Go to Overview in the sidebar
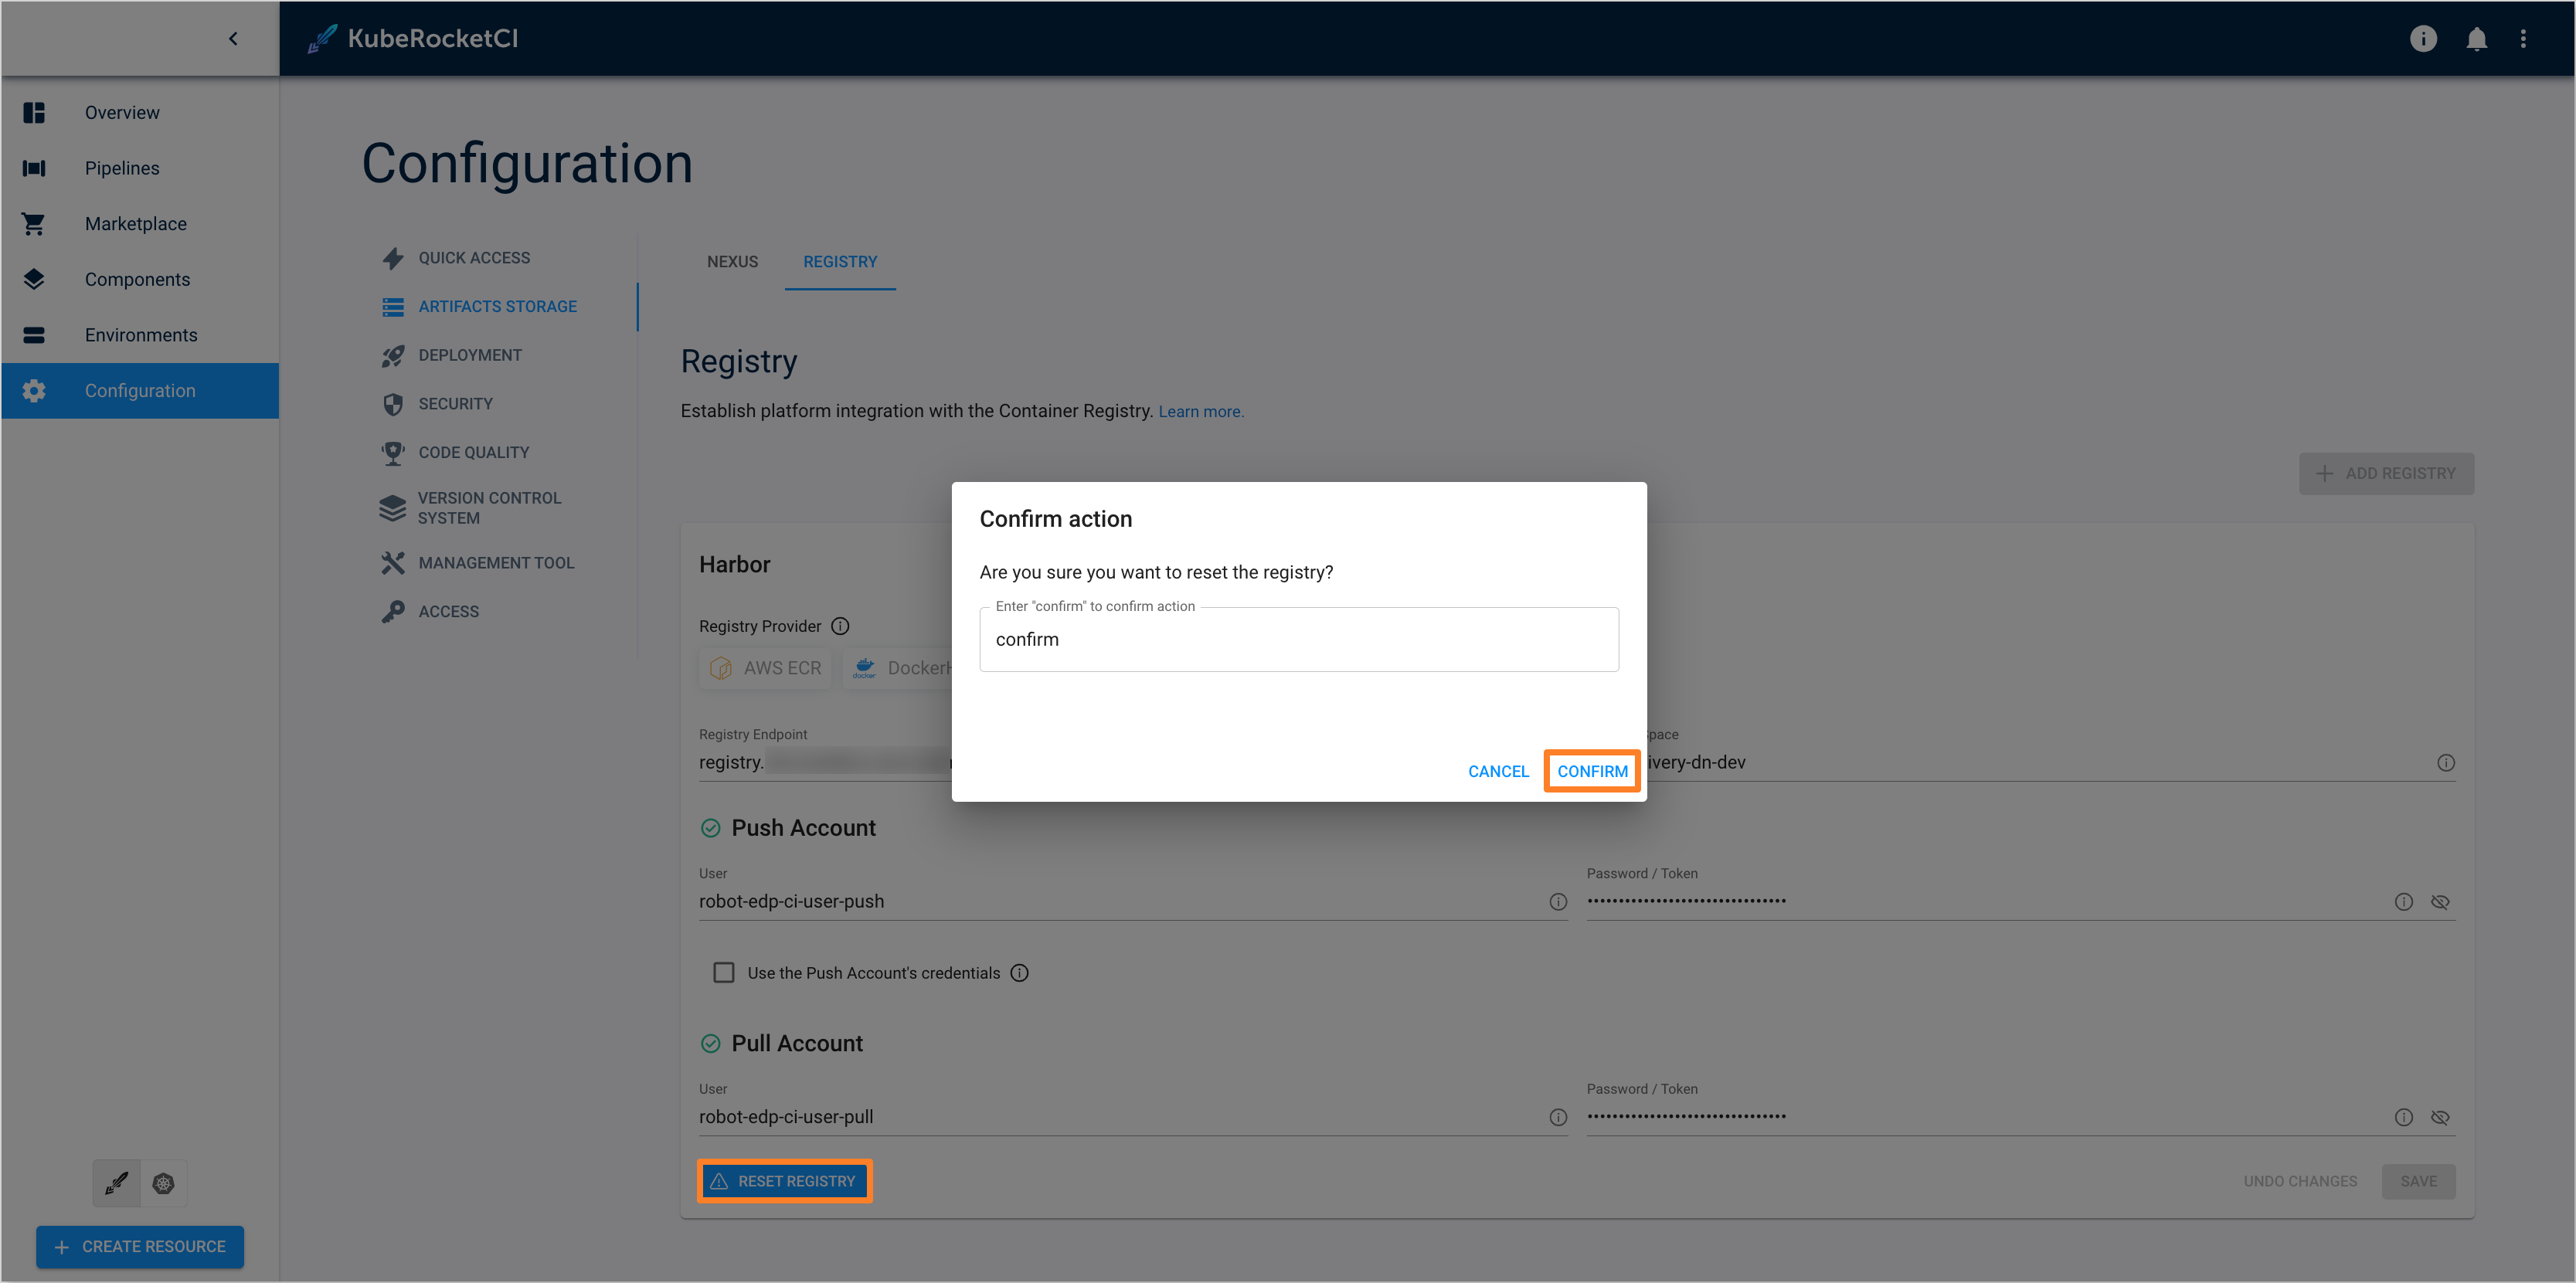2576x1283 pixels. click(140, 112)
